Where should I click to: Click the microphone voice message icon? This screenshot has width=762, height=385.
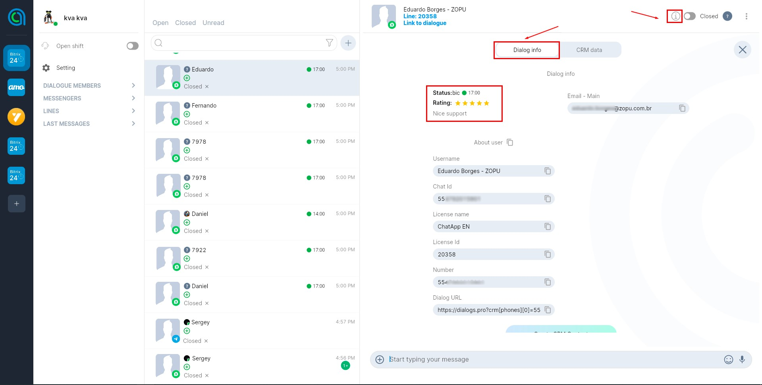[x=742, y=359]
